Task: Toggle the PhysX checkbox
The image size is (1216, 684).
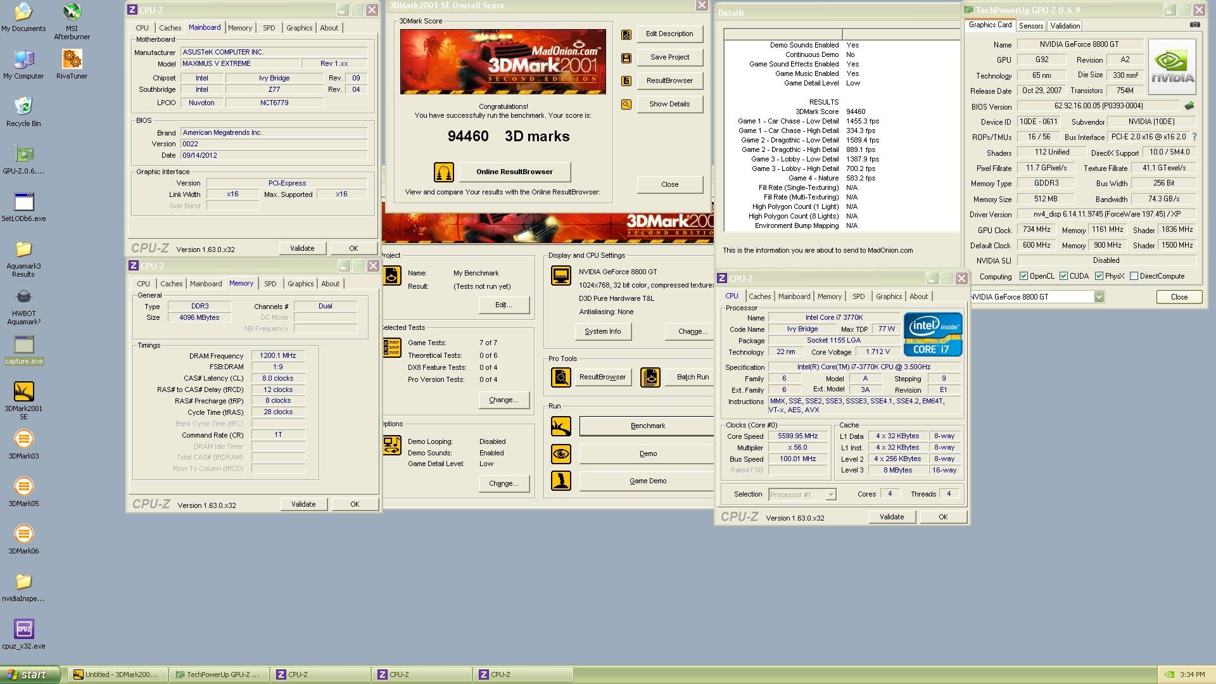Action: coord(1099,276)
